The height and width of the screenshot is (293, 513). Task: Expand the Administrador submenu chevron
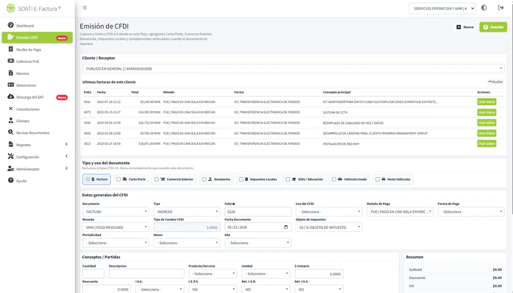(67, 169)
